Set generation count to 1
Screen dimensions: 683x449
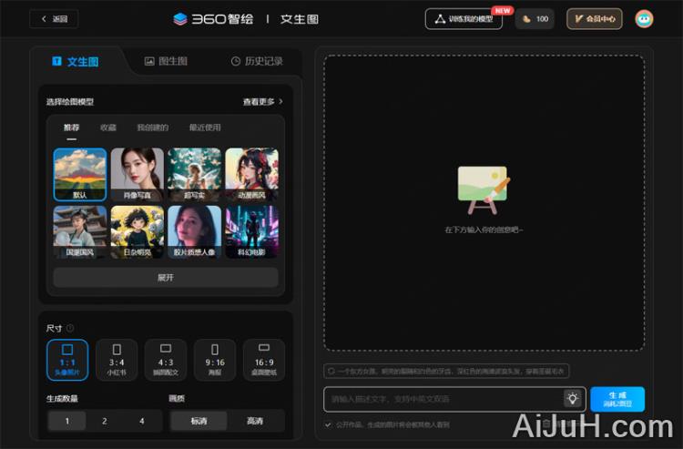pos(67,421)
